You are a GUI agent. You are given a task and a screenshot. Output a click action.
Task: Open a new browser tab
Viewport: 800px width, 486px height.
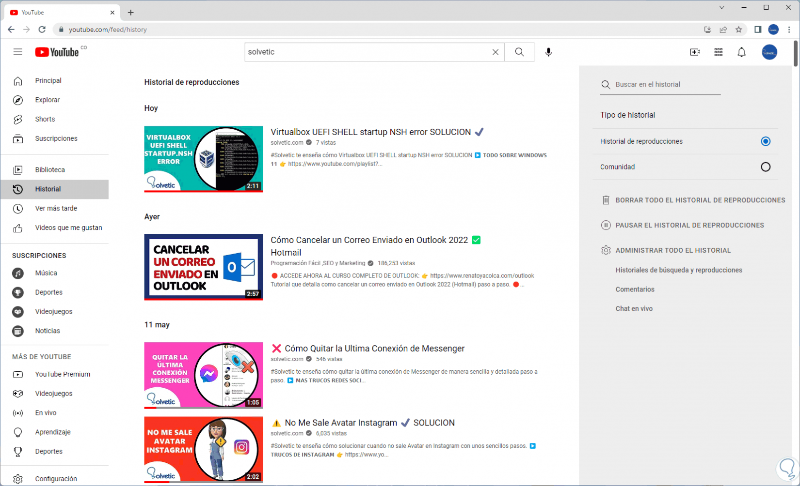tap(130, 13)
